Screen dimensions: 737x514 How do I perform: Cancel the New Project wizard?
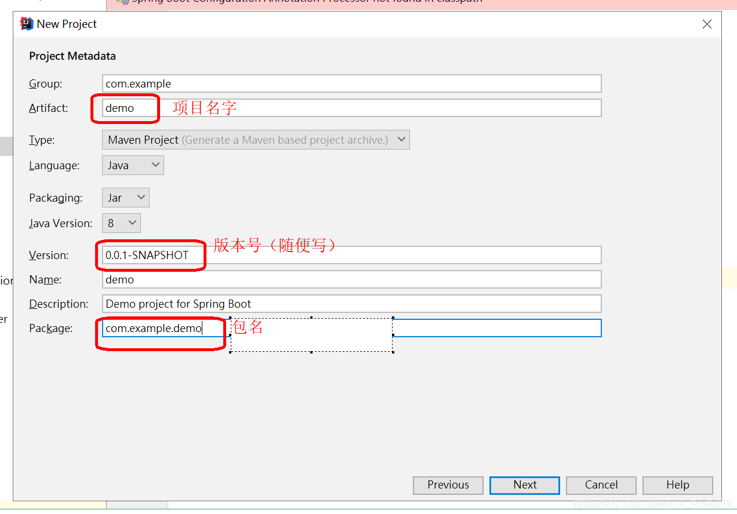click(601, 485)
